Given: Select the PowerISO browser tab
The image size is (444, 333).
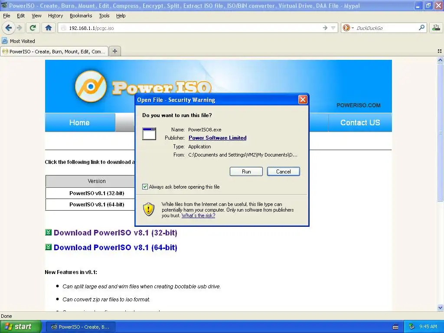Looking at the screenshot, I should pos(54,52).
